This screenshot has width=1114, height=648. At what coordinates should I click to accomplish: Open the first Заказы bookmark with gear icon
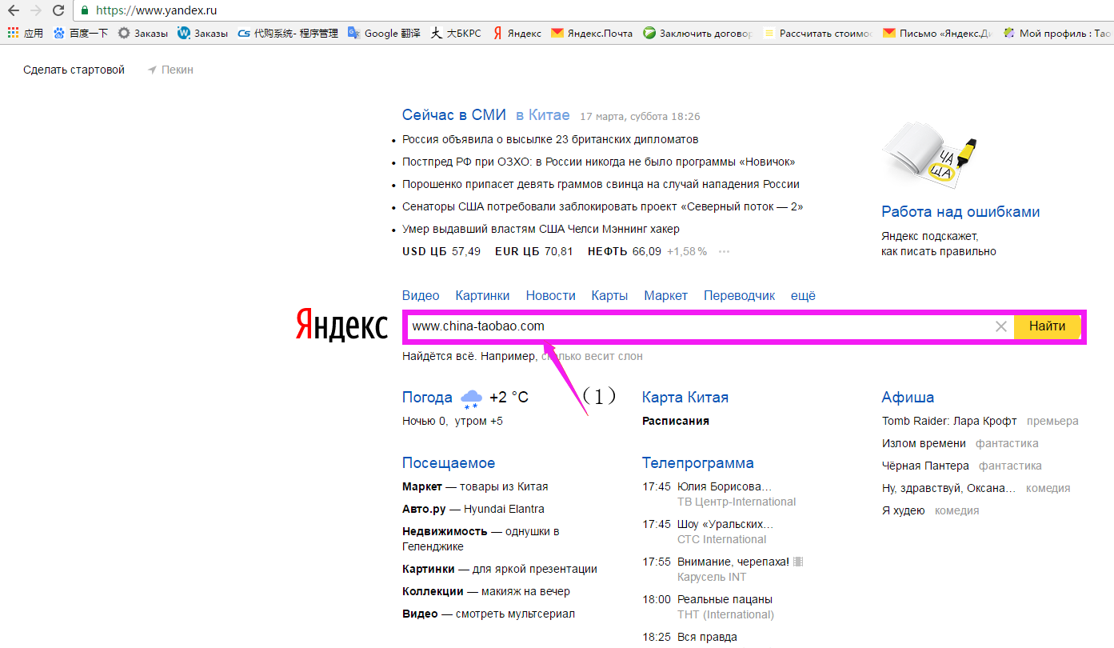142,34
